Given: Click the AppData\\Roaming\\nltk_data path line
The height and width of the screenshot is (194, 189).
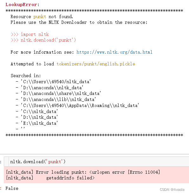Looking at the screenshot, I should [80, 105].
